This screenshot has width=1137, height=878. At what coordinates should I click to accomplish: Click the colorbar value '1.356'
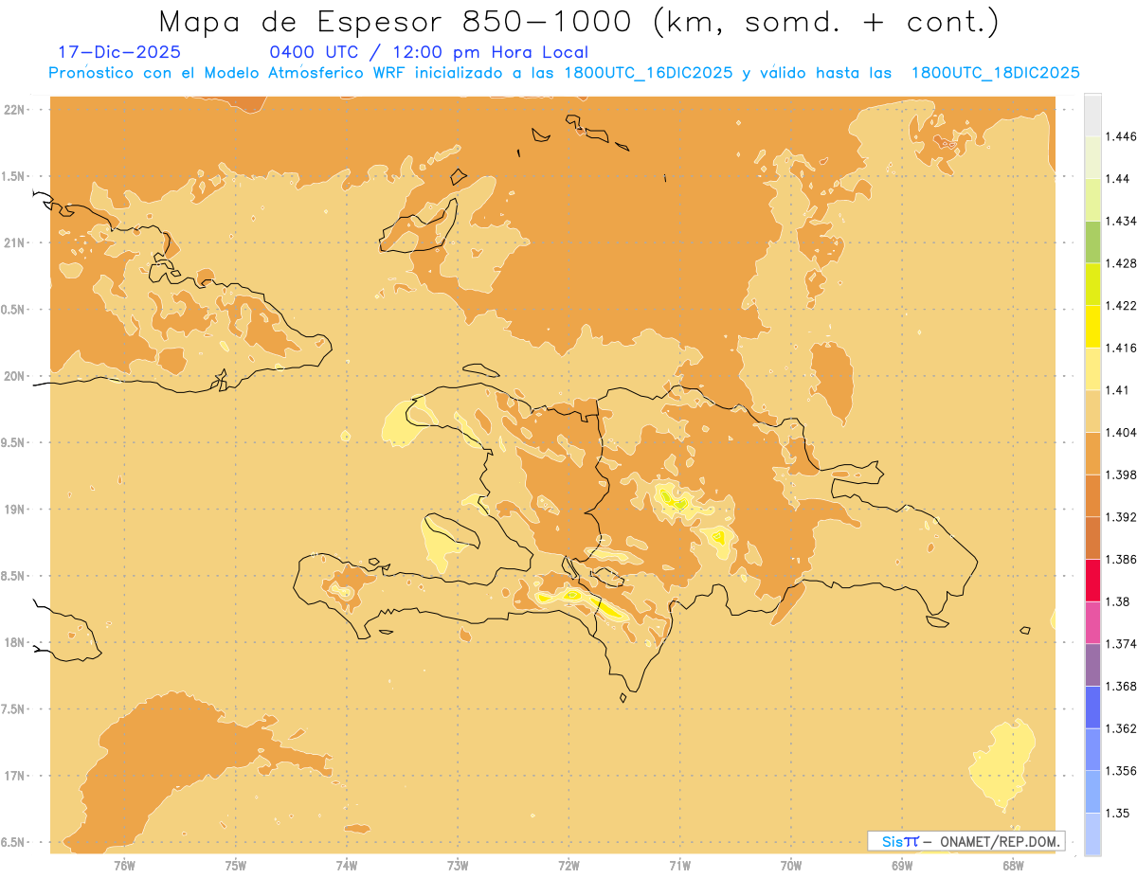(x=1120, y=771)
